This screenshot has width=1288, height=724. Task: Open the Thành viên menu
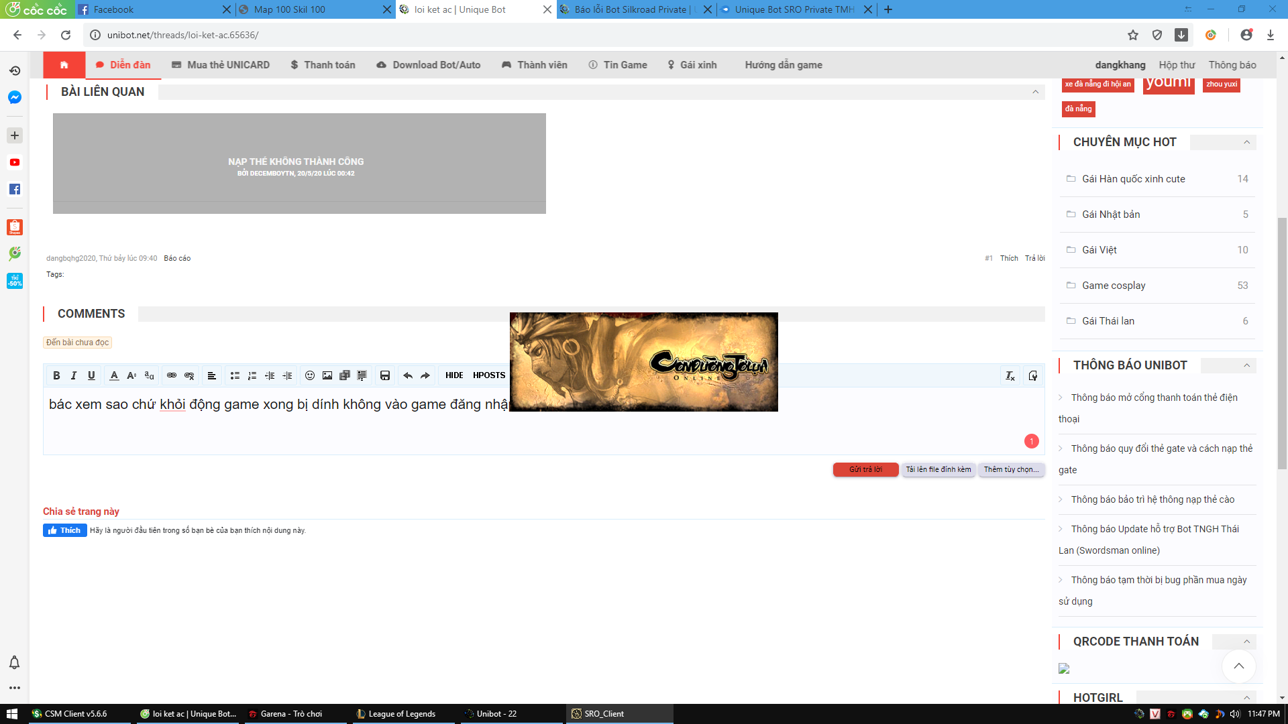(535, 65)
